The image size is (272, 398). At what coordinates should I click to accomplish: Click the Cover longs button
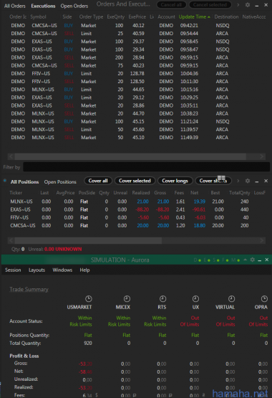coord(175,181)
